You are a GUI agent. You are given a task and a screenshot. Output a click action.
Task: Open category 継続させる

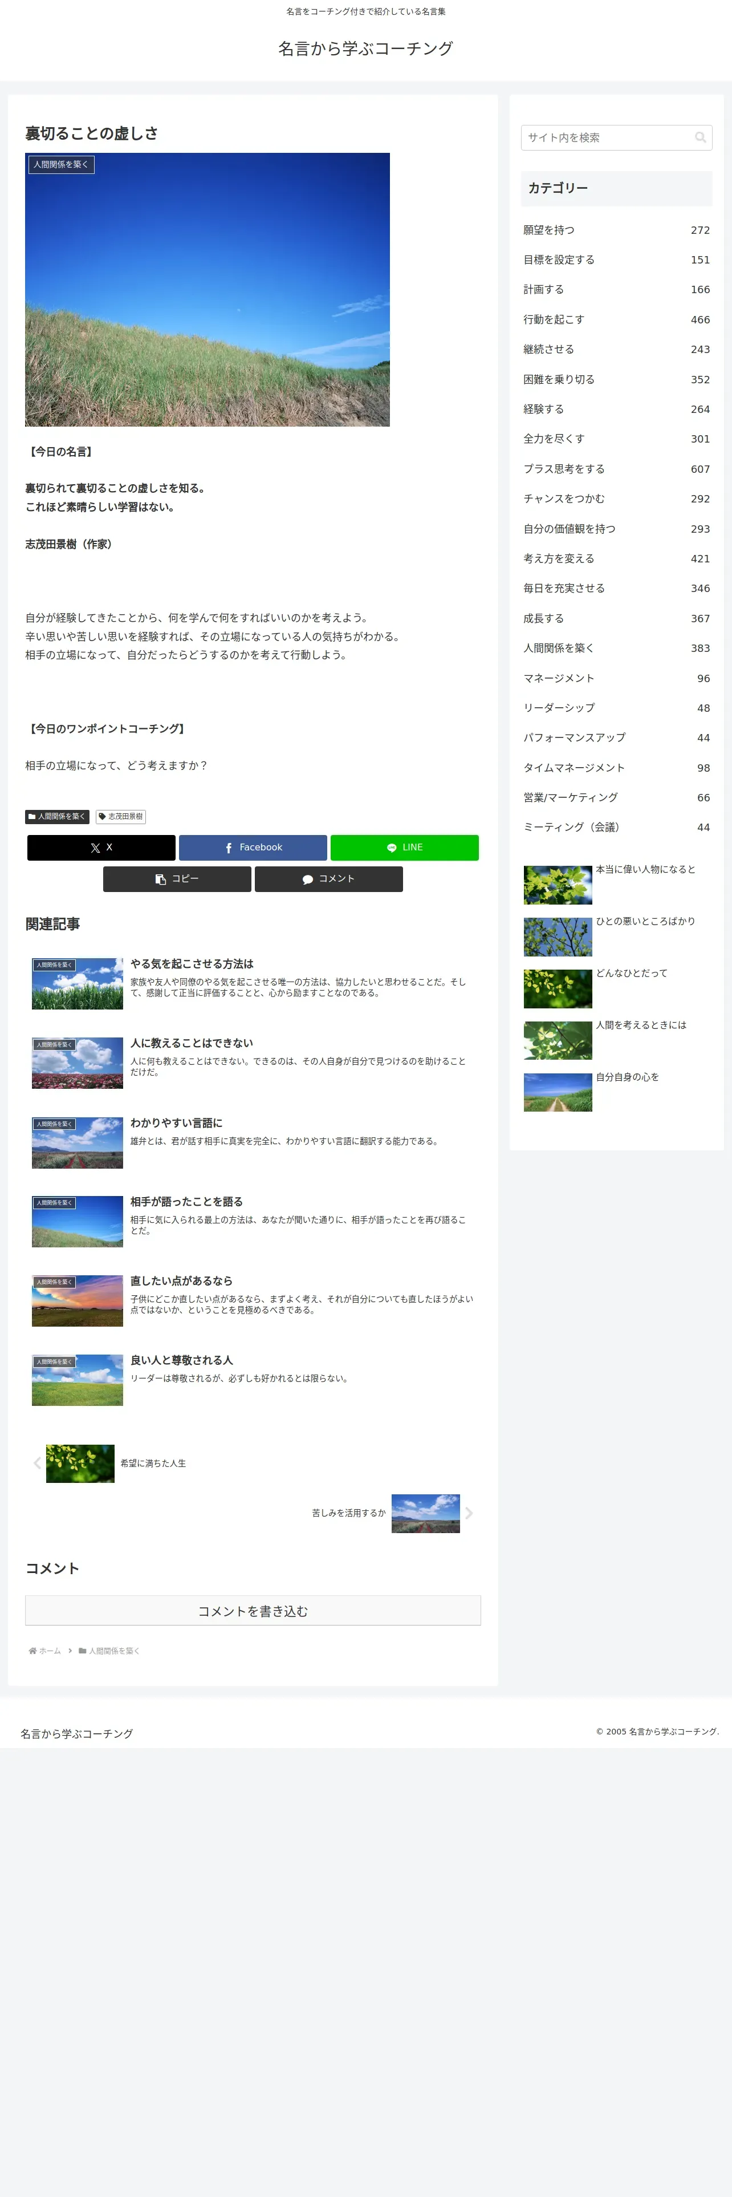[616, 350]
